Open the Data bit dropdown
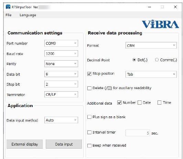 (61, 74)
